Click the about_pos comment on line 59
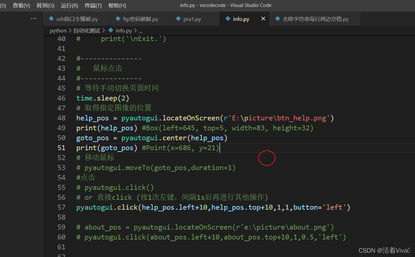The width and height of the screenshot is (415, 257). coord(205,227)
